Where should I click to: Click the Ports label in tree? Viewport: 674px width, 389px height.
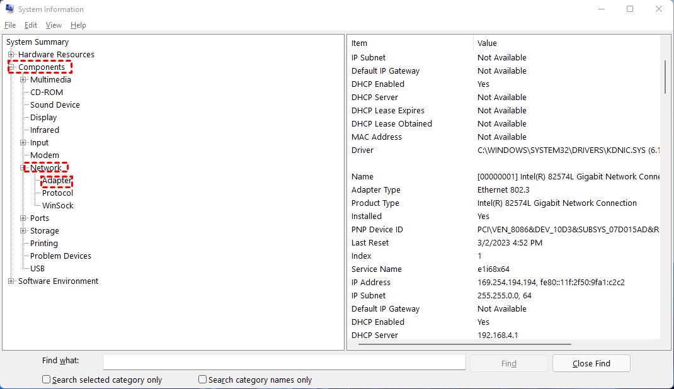pyautogui.click(x=40, y=218)
